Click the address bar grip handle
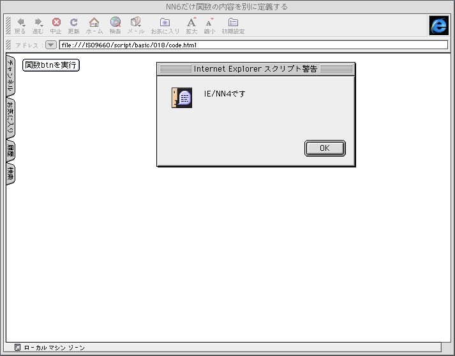The image size is (455, 356). 8,45
